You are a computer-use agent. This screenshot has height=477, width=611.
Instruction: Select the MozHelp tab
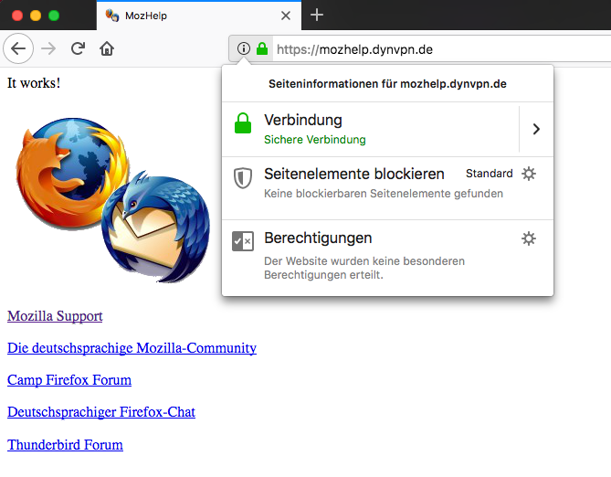(199, 16)
